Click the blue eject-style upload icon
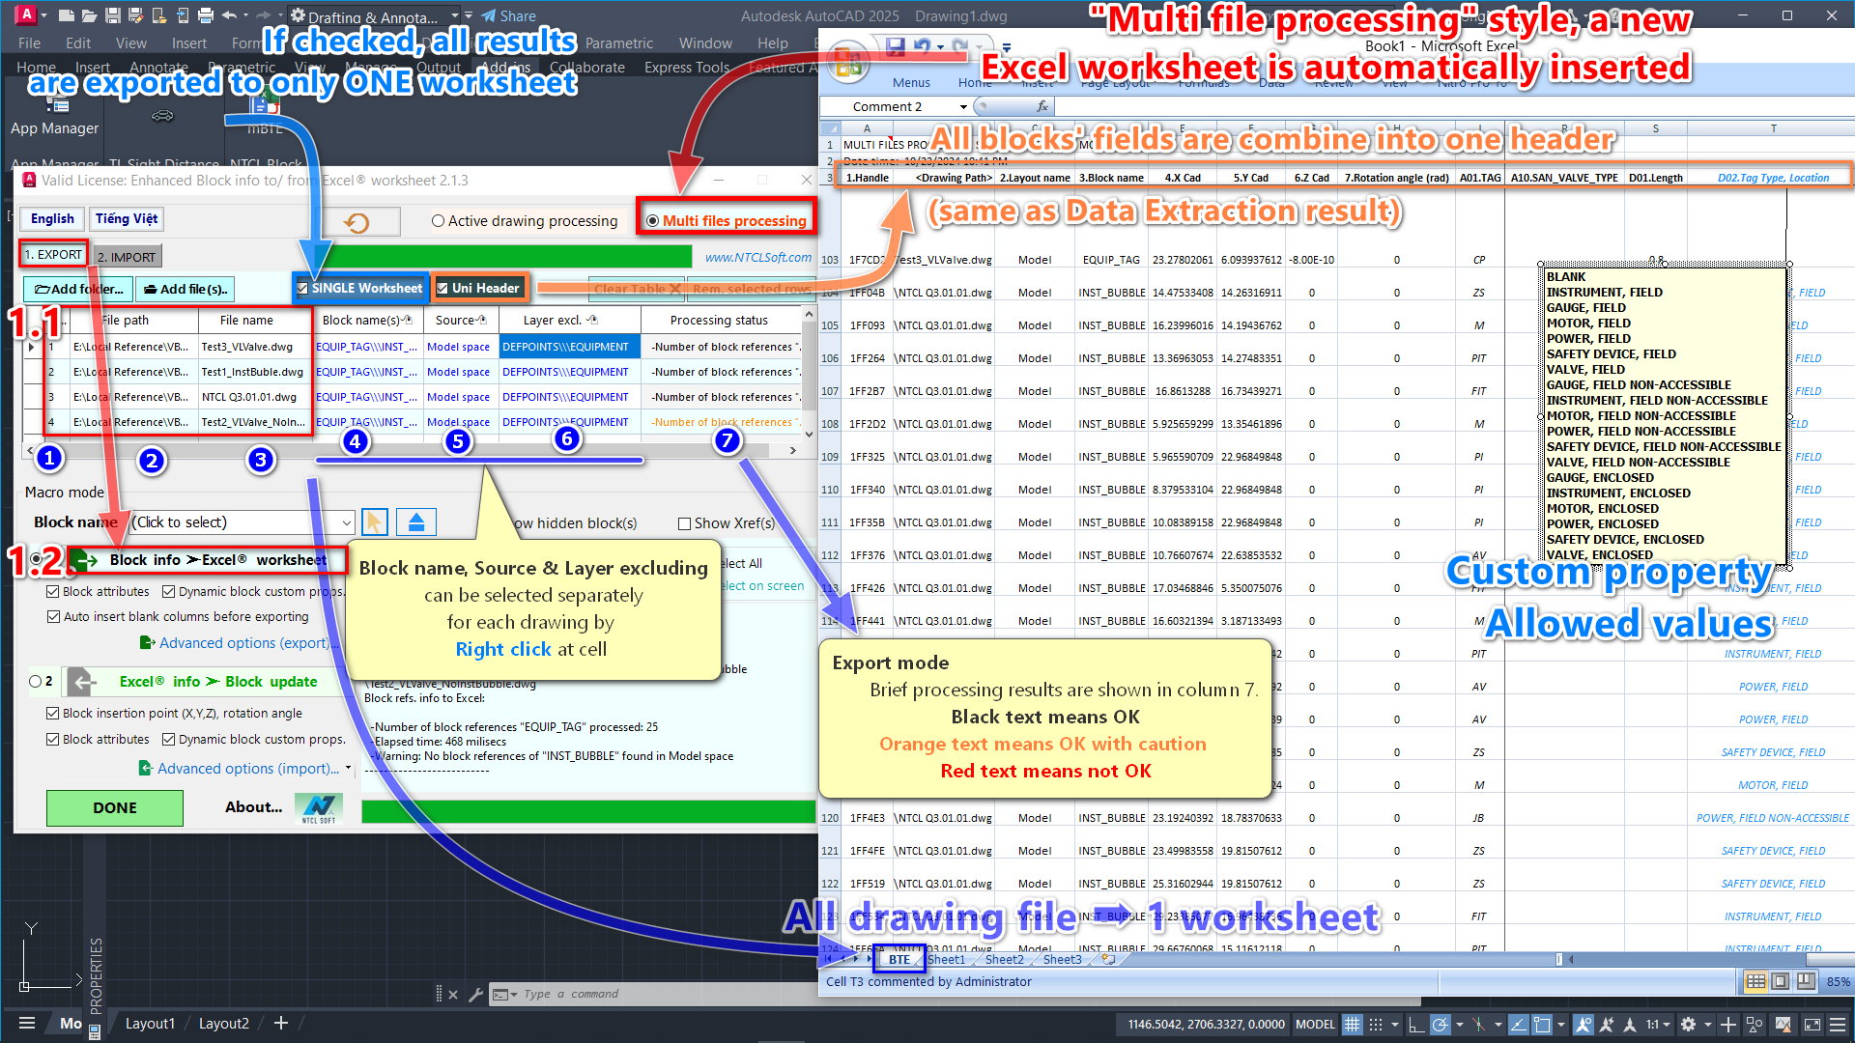 pos(416,522)
